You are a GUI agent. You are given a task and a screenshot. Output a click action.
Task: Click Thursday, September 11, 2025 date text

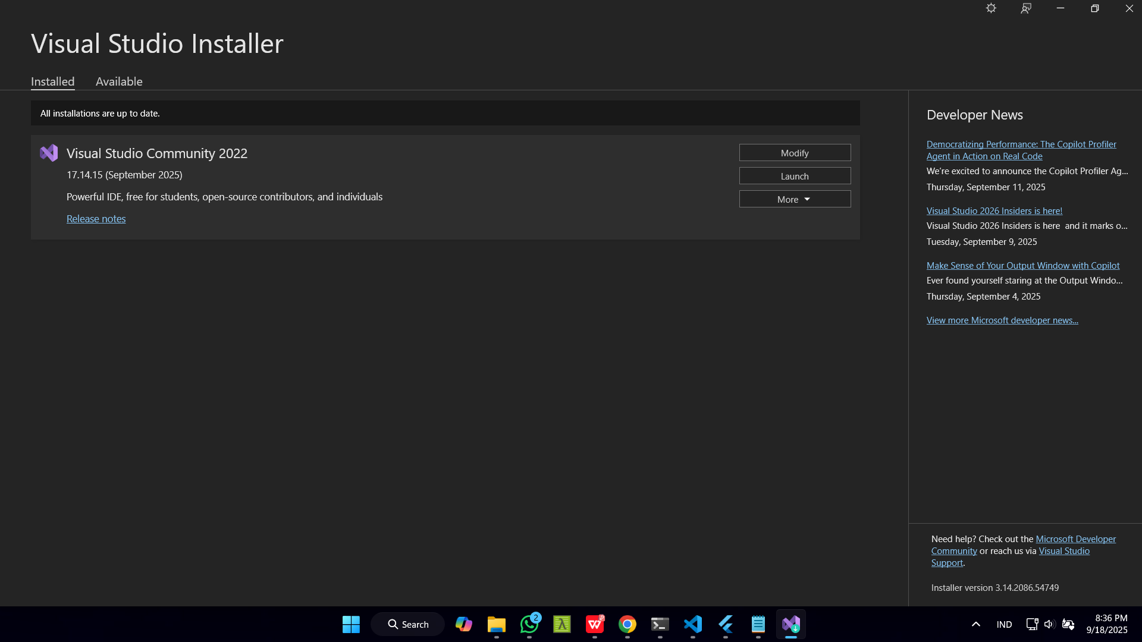986,187
